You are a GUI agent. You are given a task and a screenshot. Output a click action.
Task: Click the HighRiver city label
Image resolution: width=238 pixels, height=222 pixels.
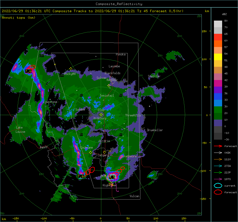coord(110,185)
